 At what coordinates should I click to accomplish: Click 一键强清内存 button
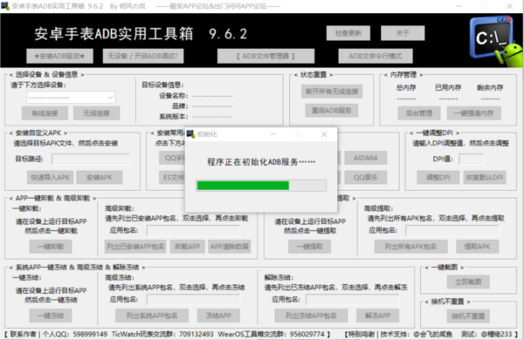click(474, 113)
